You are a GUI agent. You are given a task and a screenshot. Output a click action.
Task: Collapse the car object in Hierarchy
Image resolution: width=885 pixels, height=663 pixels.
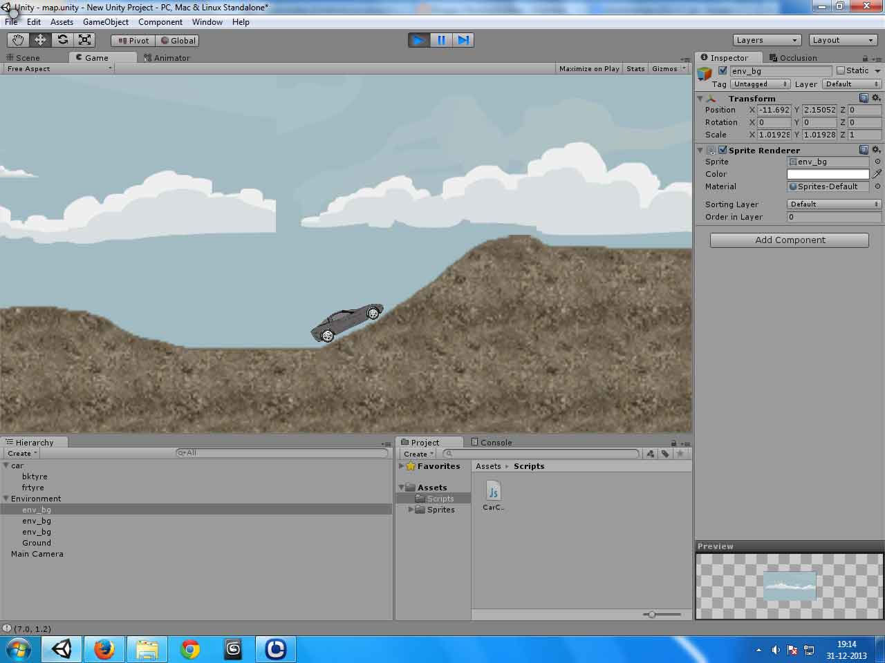click(x=6, y=465)
